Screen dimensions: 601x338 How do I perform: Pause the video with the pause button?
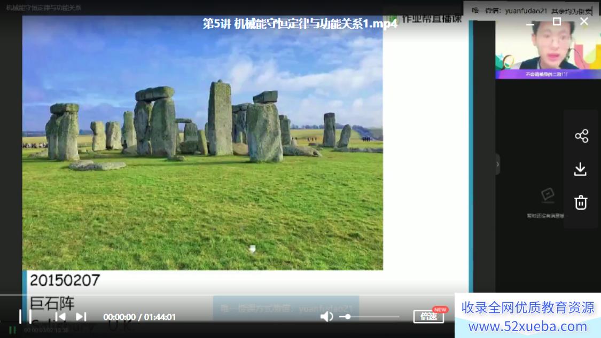[26, 317]
